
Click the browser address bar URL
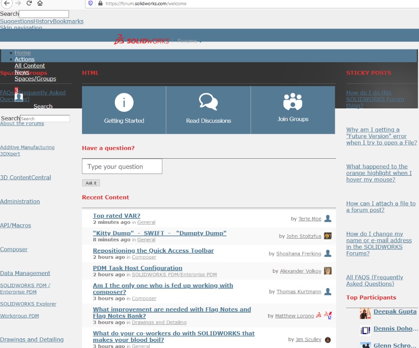click(146, 3)
